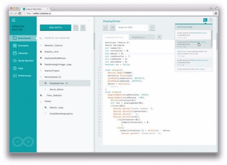Click the Sketchbook folder icon

pyautogui.click(x=14, y=38)
